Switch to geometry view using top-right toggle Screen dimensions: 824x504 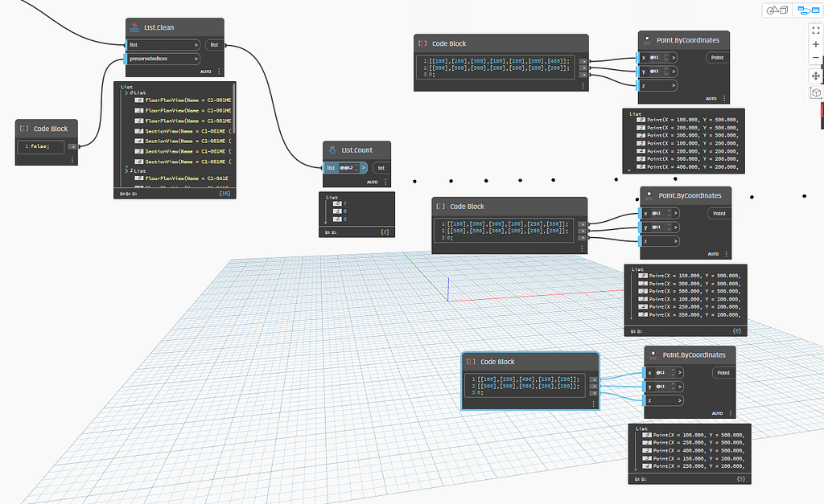(x=776, y=10)
